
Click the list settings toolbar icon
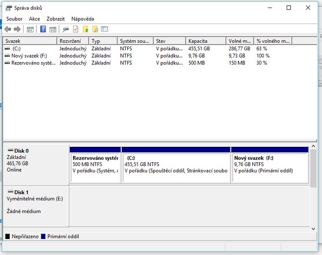point(105,29)
